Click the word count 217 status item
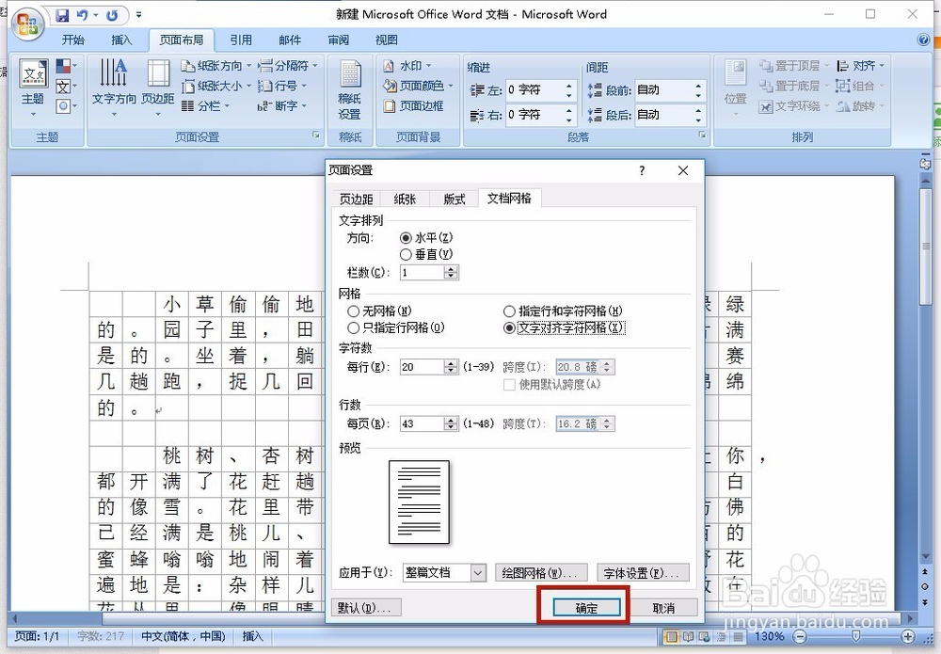 [x=101, y=636]
